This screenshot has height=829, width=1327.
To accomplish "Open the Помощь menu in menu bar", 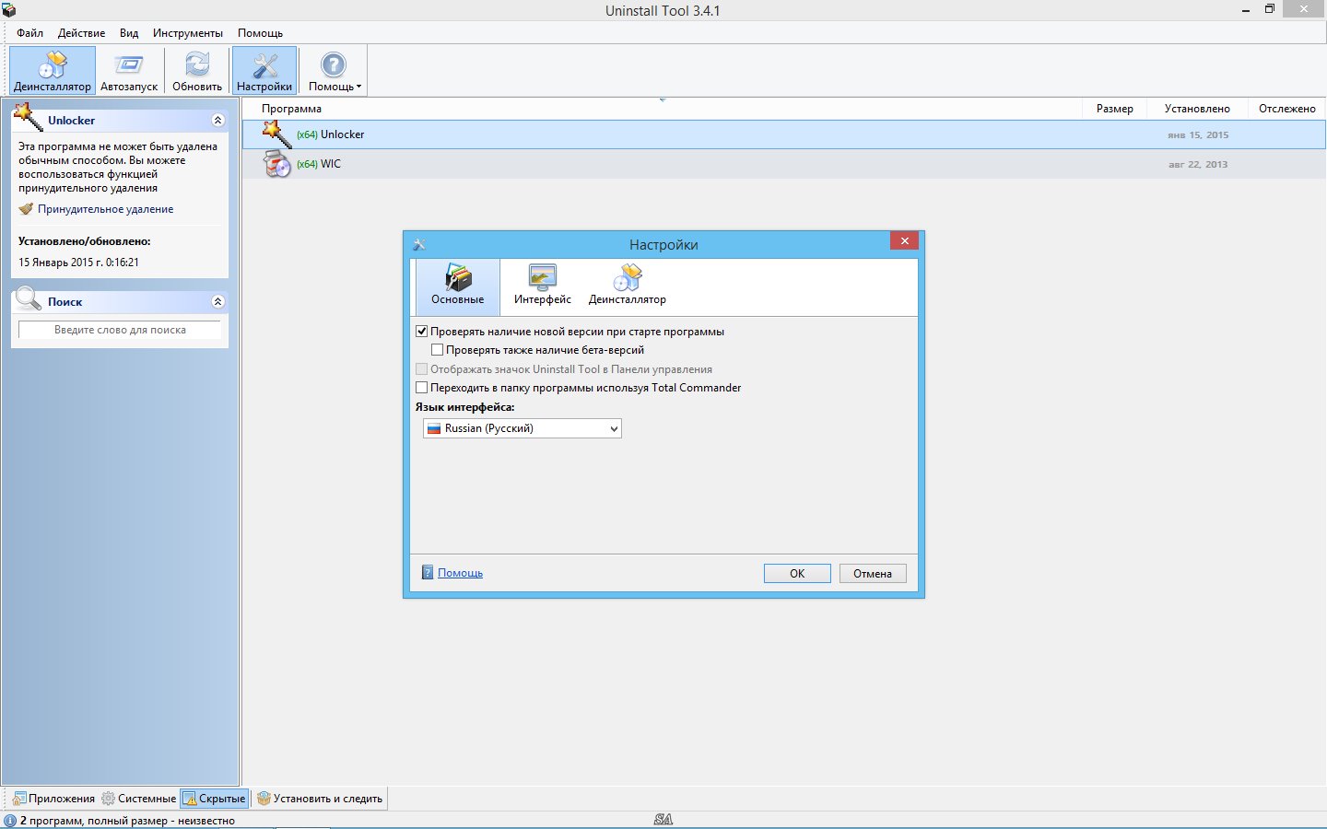I will (x=260, y=33).
